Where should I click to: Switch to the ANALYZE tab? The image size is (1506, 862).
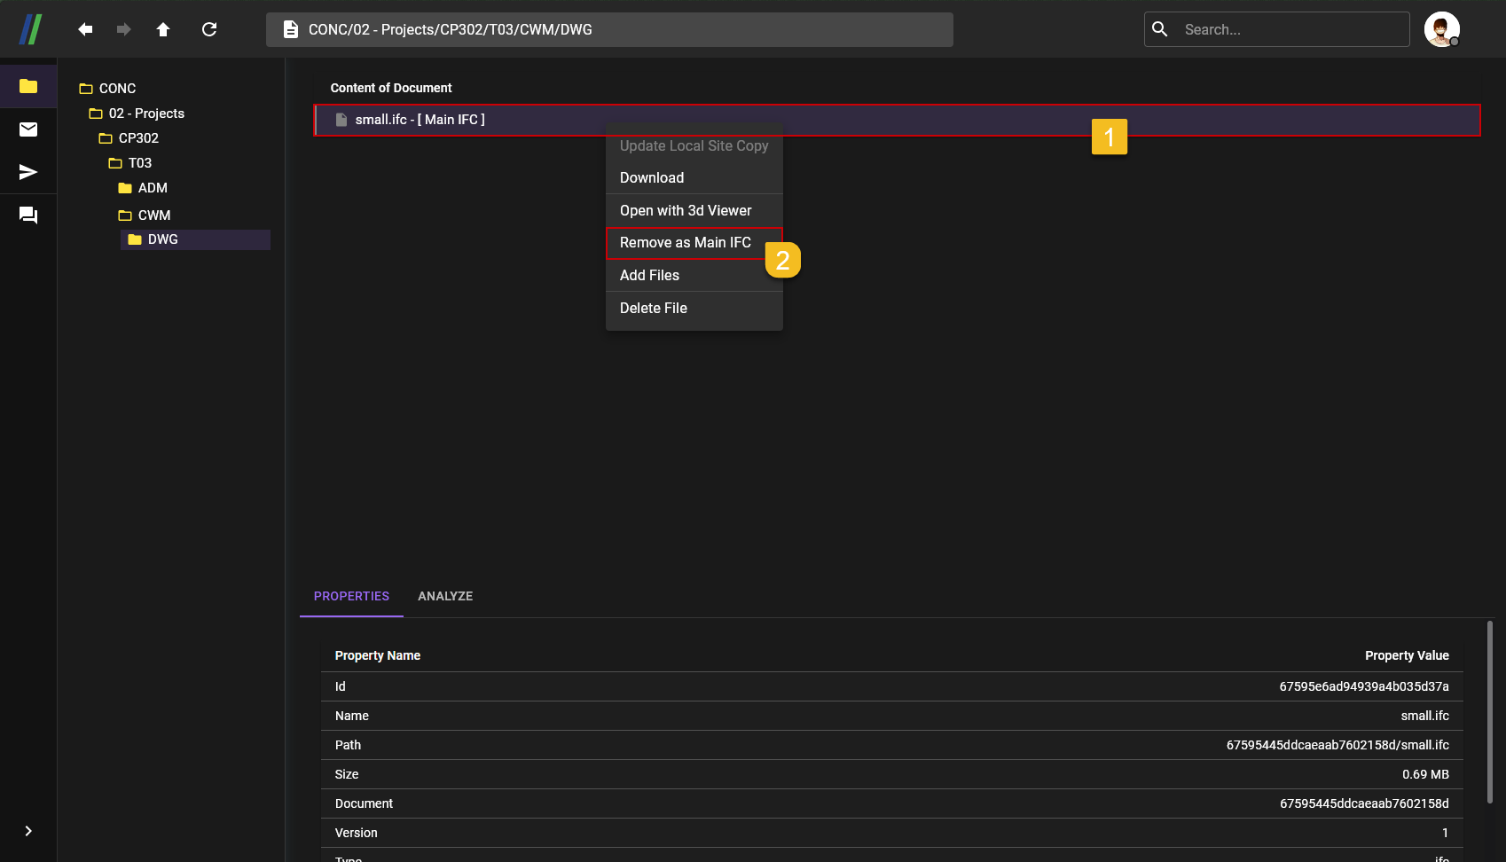pyautogui.click(x=445, y=596)
